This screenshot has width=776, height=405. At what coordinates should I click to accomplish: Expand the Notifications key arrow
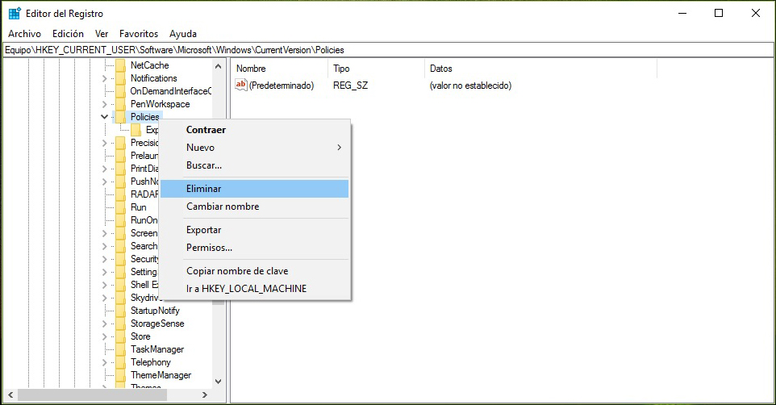(x=104, y=78)
